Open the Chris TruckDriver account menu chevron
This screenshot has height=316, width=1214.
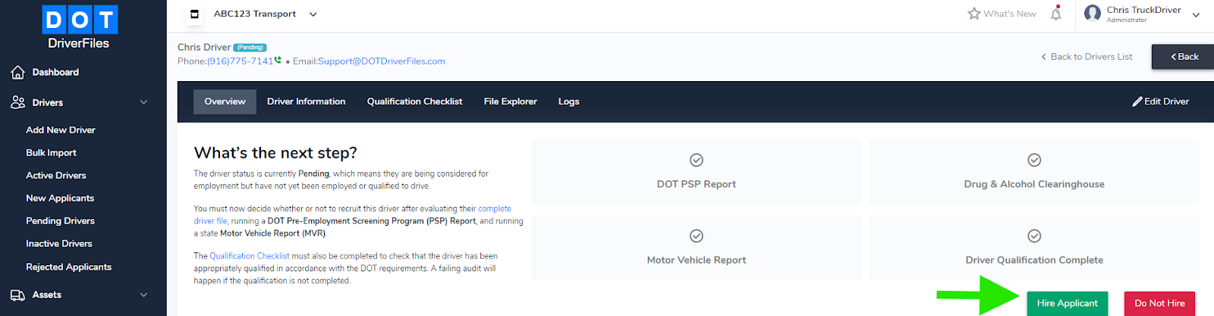(x=1196, y=14)
